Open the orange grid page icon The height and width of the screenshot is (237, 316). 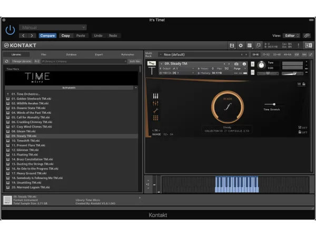coord(155,118)
